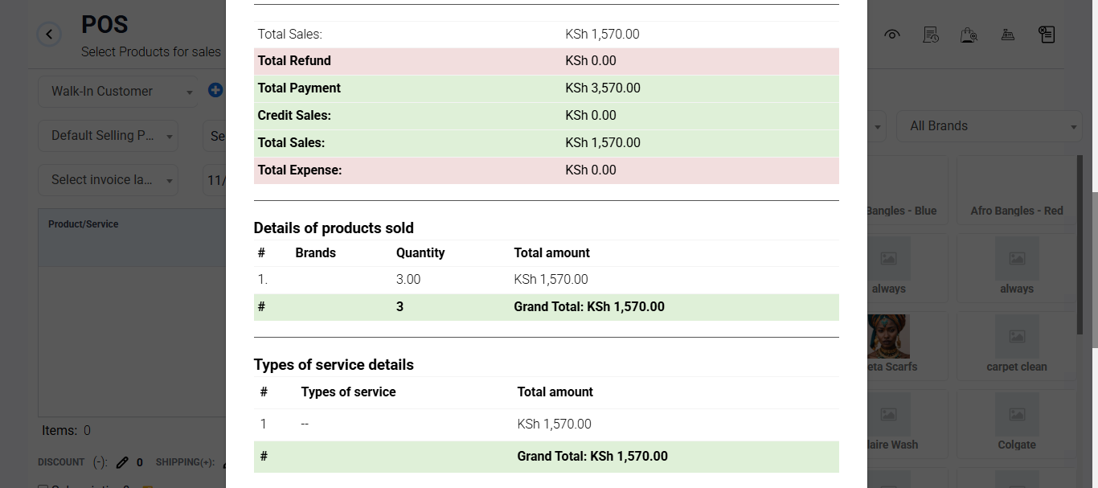Image resolution: width=1098 pixels, height=488 pixels.
Task: Expand the Walk-In Customer dropdown
Action: [x=118, y=92]
